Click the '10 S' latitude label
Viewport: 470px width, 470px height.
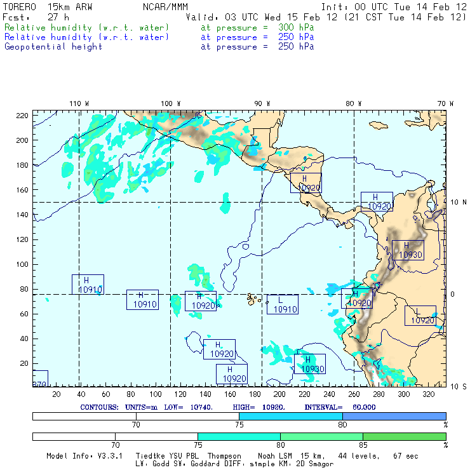tap(459, 387)
